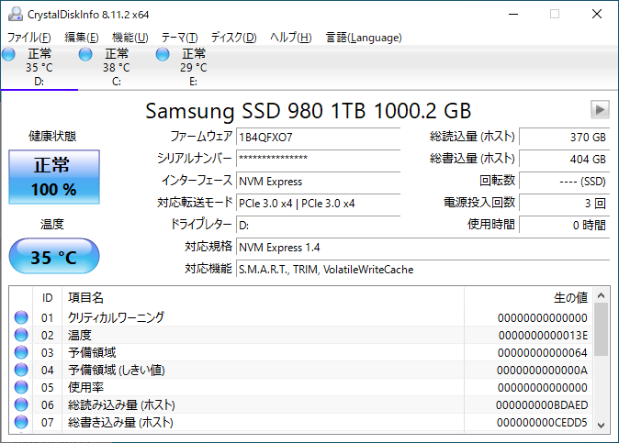Click the 健康状態 label

[x=52, y=136]
